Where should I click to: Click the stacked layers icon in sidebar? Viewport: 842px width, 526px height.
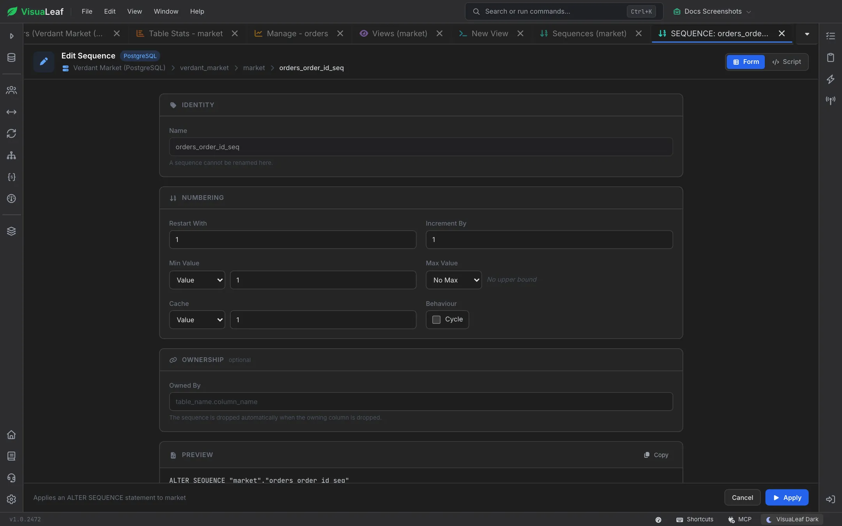(11, 231)
